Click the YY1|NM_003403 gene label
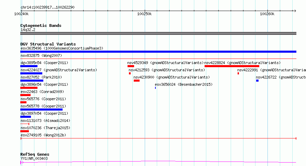This screenshot has width=306, height=166. click(x=34, y=158)
